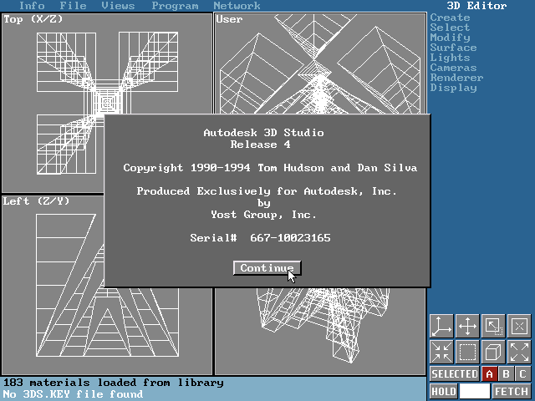This screenshot has width=535, height=401.
Task: Activate selection set A
Action: pos(489,374)
